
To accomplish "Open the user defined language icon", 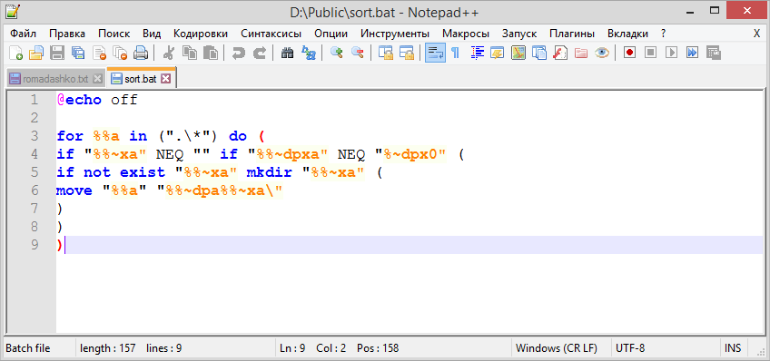I will 498,53.
